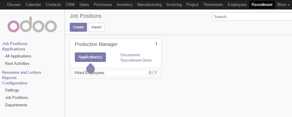Screen dimensions: 292x117
Task: Open the Recruitment menu
Action: (262, 5)
